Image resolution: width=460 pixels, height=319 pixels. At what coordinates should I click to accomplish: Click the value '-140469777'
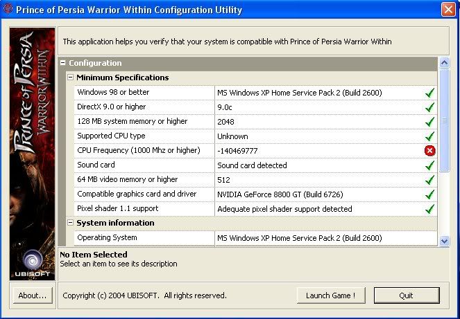click(x=237, y=151)
